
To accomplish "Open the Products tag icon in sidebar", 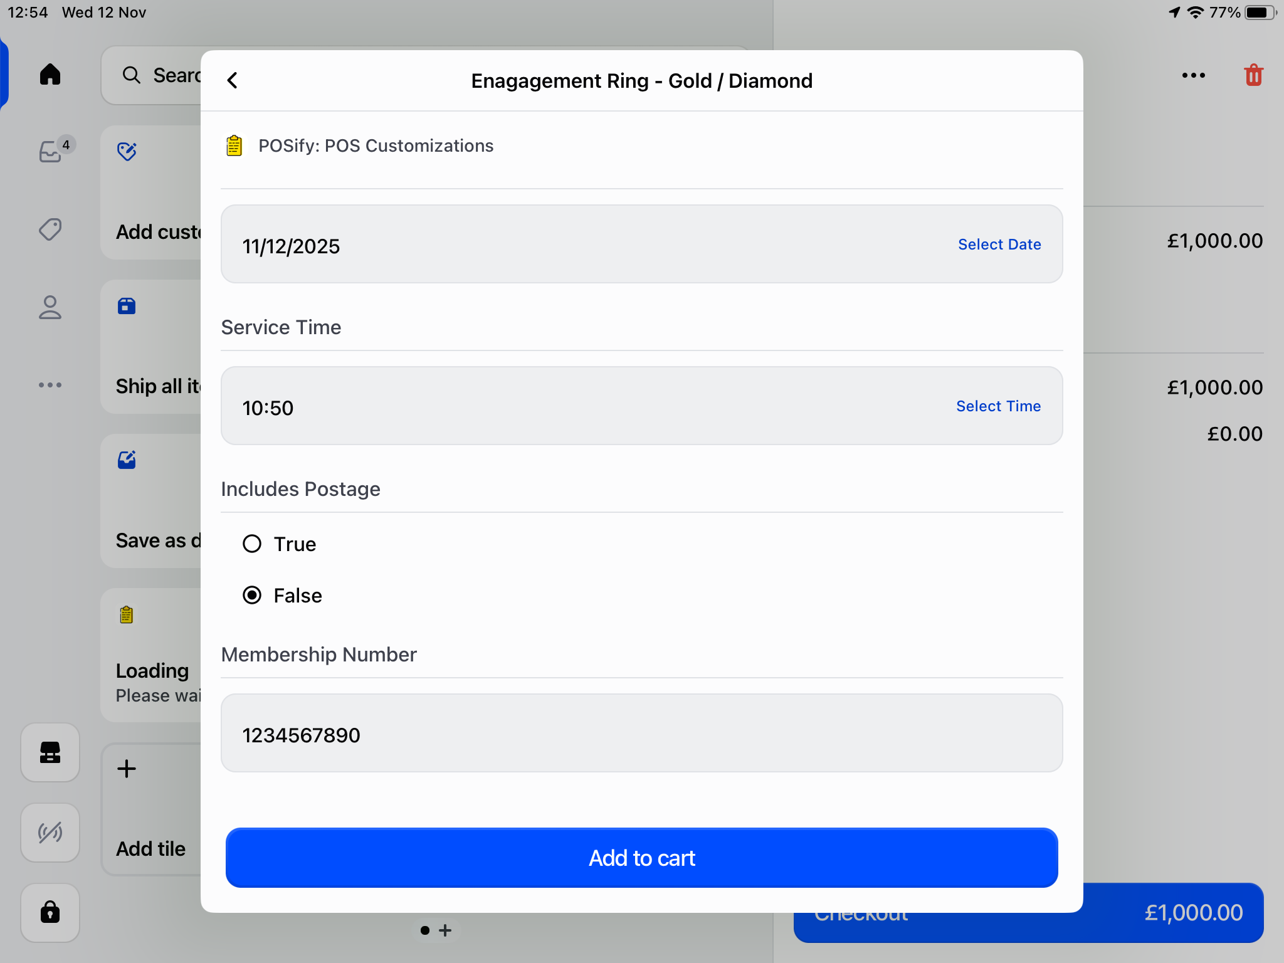I will pos(50,229).
